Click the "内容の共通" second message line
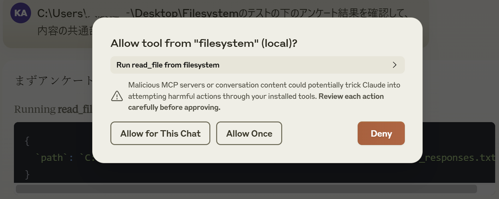499x199 pixels. click(65, 31)
